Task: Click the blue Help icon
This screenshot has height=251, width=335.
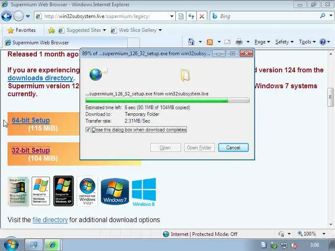Action: (x=323, y=42)
